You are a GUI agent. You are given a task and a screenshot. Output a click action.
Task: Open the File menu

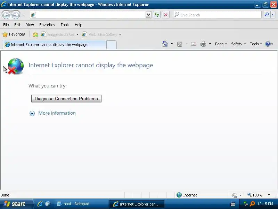click(x=6, y=25)
